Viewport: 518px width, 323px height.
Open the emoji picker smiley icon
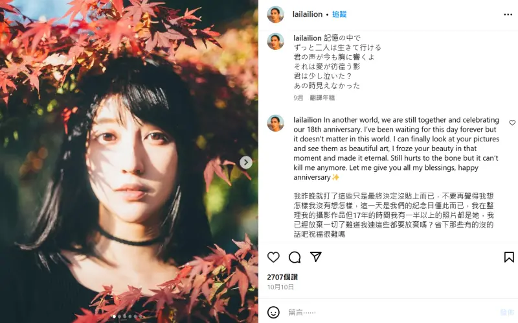pos(273,312)
